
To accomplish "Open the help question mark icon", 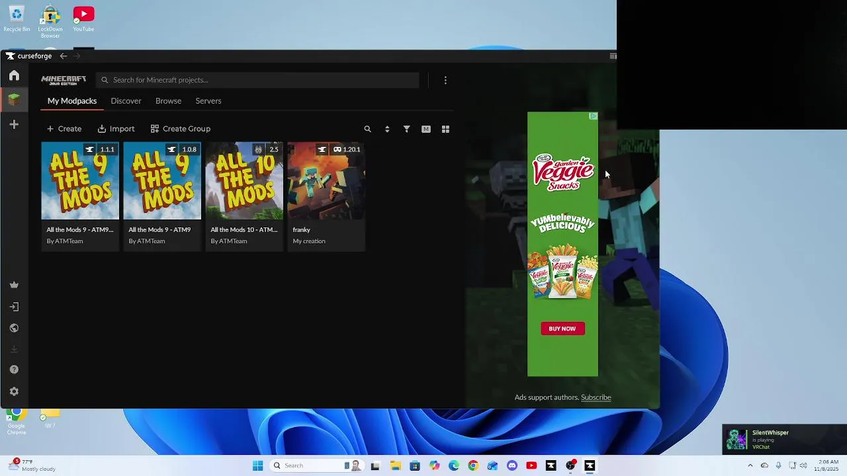I will [14, 370].
